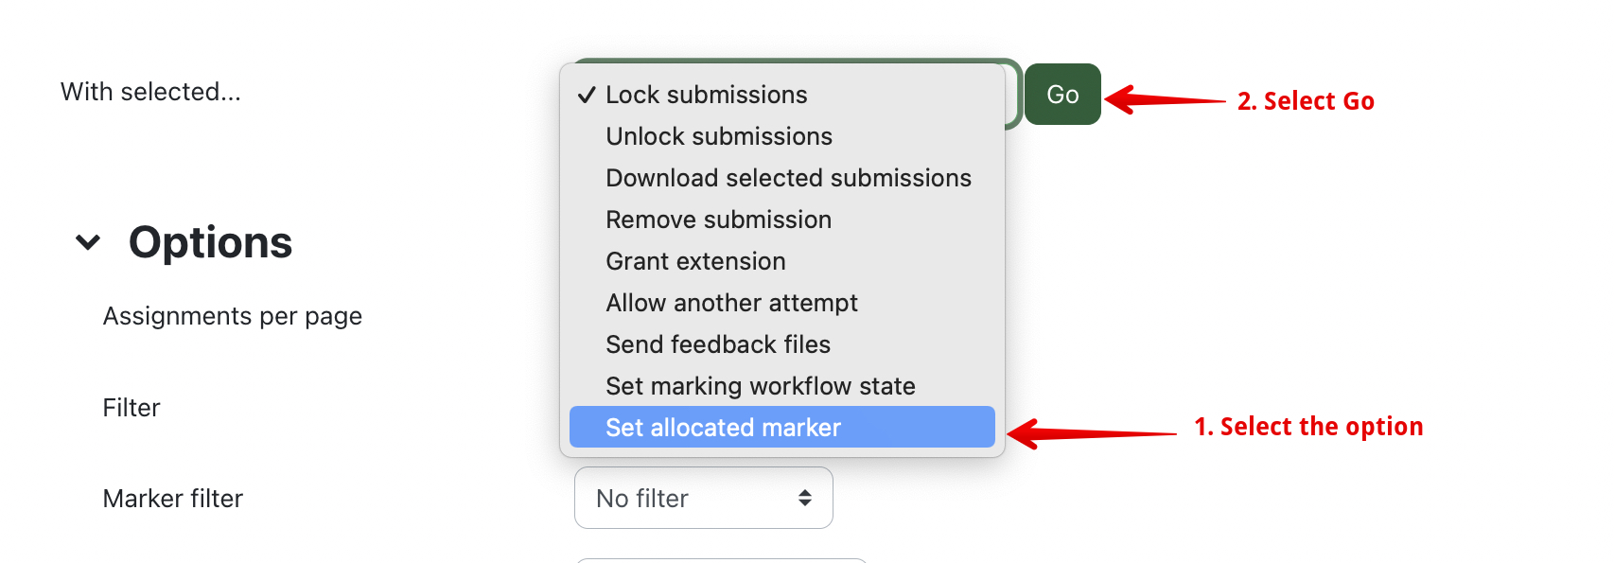Pick Allow another attempt
The image size is (1614, 563).
(x=731, y=303)
